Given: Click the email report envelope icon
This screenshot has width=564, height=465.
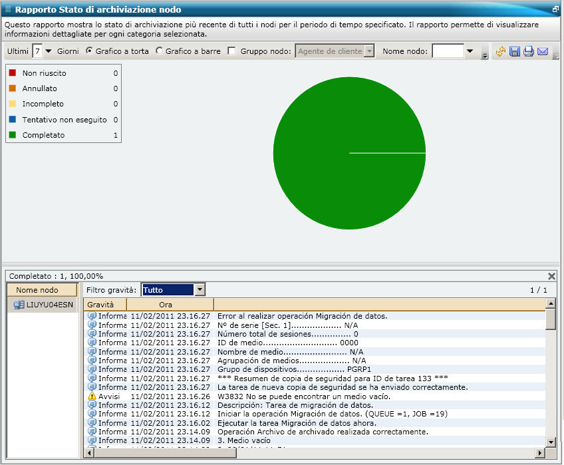Looking at the screenshot, I should click(542, 51).
